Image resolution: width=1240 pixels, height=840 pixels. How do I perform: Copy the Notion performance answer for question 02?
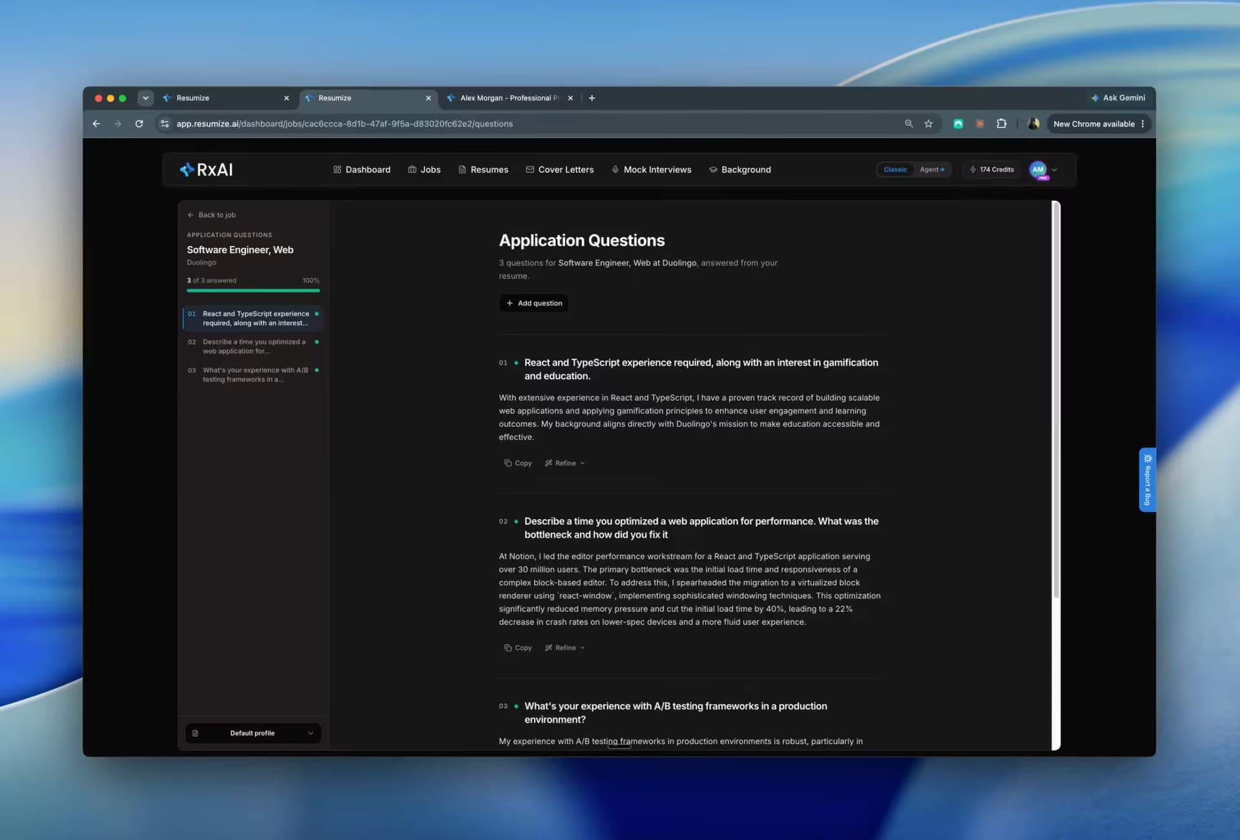[518, 648]
